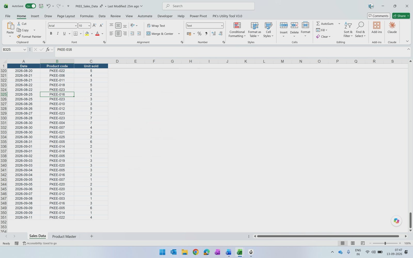Open the Insert ribbon tab
This screenshot has width=413, height=258.
coord(35,16)
